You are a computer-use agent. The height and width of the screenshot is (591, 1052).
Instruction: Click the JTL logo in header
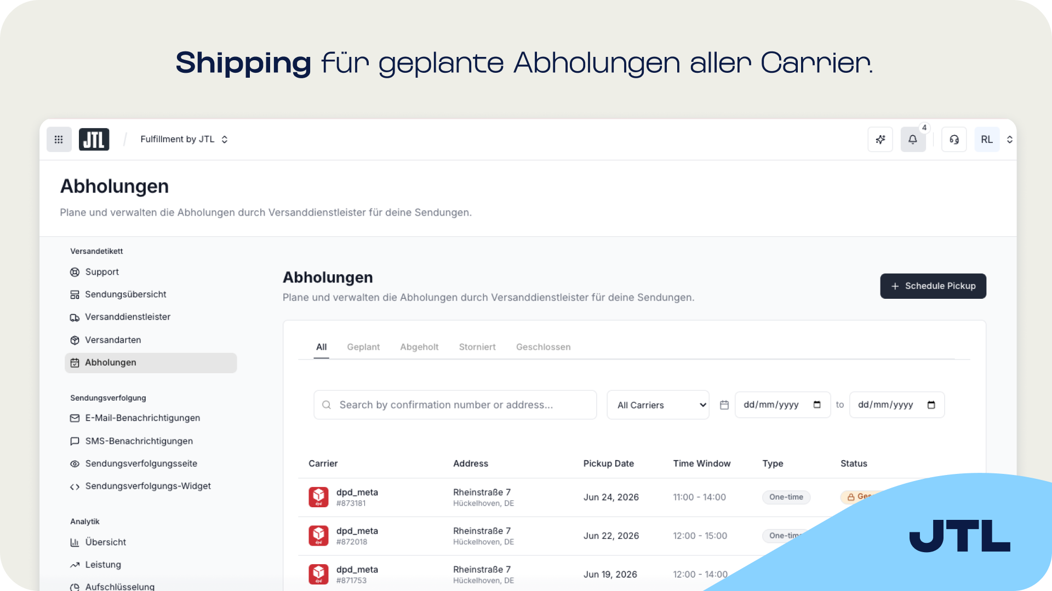pyautogui.click(x=94, y=140)
